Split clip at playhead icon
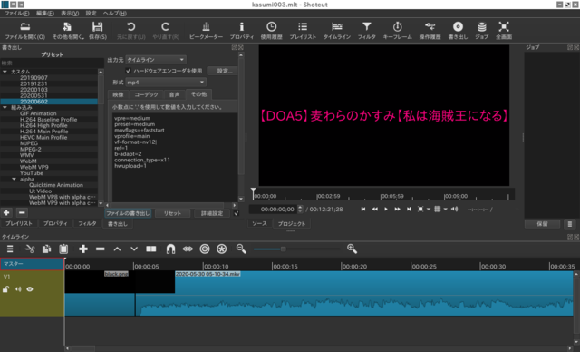This screenshot has width=580, height=352. point(151,249)
